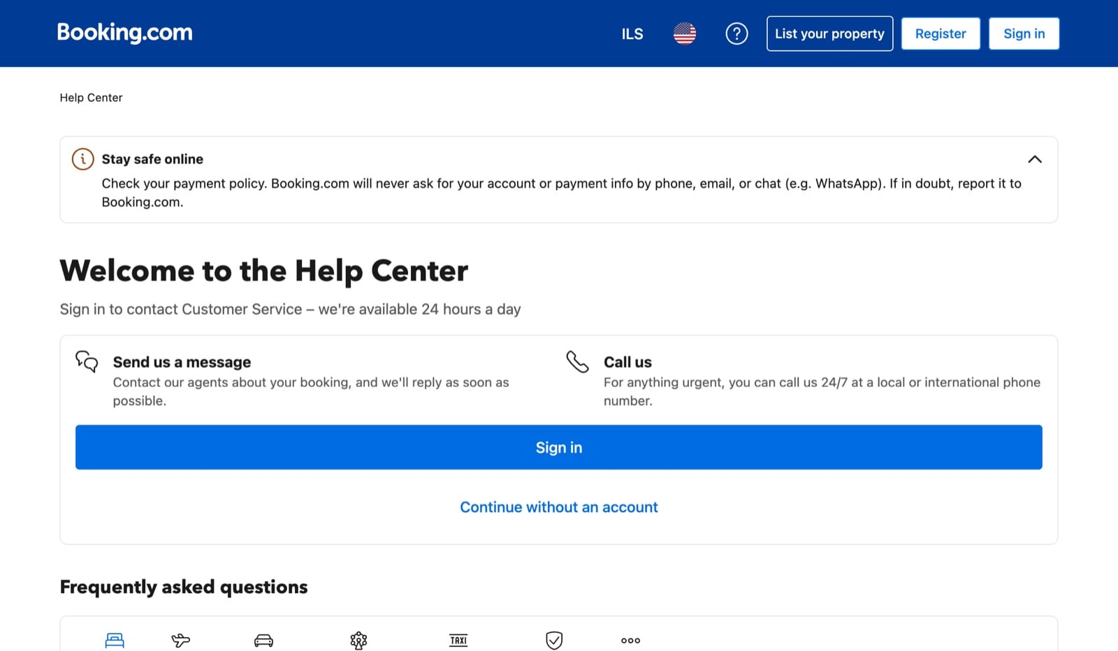Click Frequently asked questions heading

(184, 587)
